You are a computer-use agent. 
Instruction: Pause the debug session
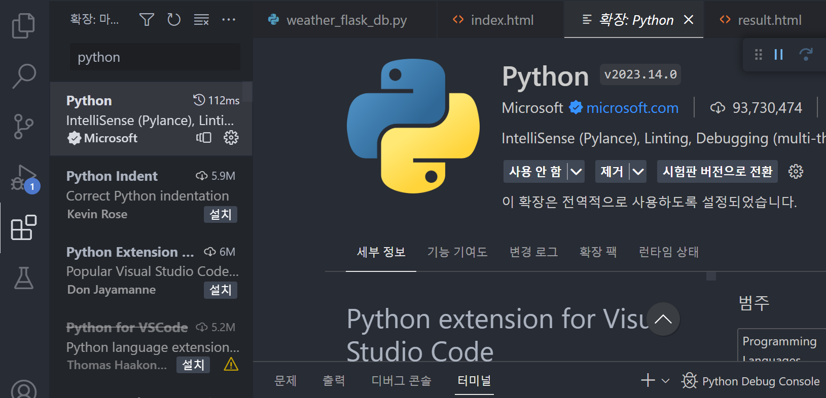coord(779,54)
